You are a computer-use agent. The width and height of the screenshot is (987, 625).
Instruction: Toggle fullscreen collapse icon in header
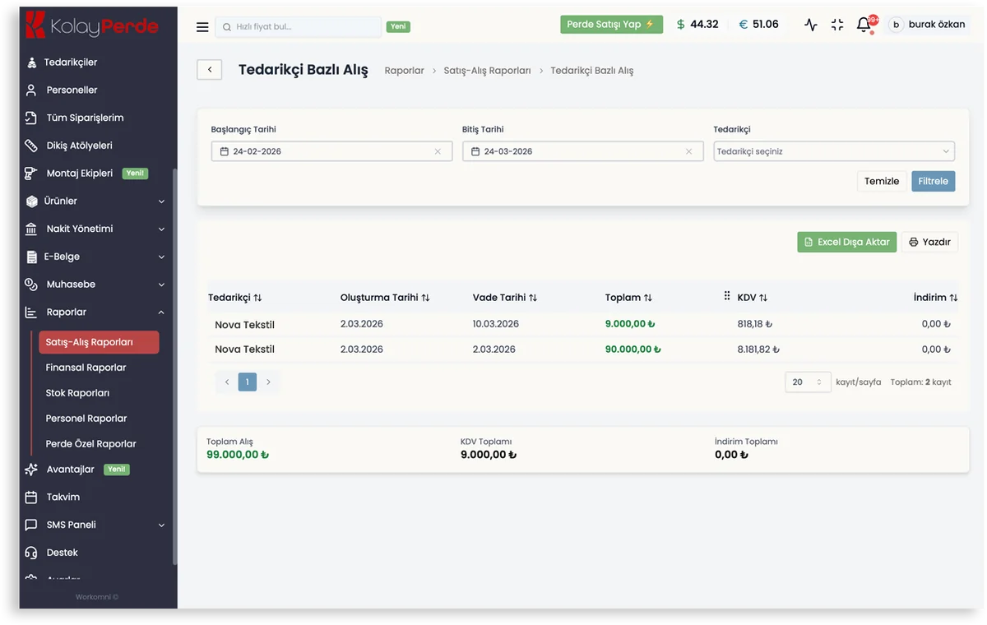(x=837, y=25)
